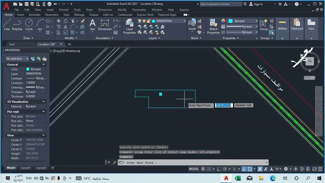This screenshot has width=325, height=183.
Task: Click the Mirror tool icon
Action: tap(66, 27)
